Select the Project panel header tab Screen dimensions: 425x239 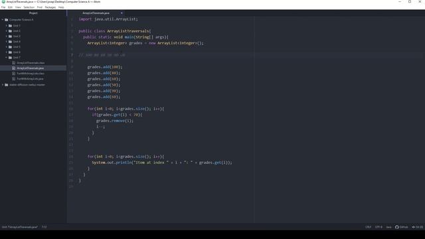(33, 13)
